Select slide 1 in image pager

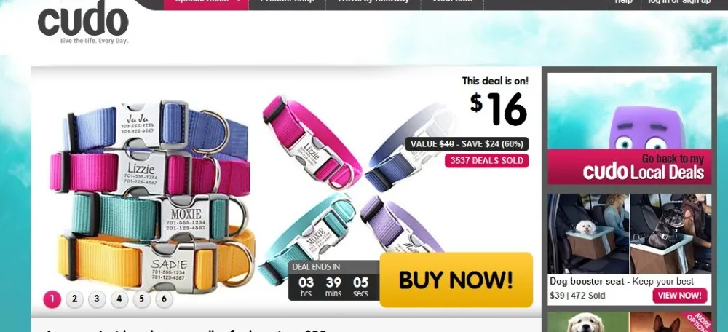tap(52, 299)
